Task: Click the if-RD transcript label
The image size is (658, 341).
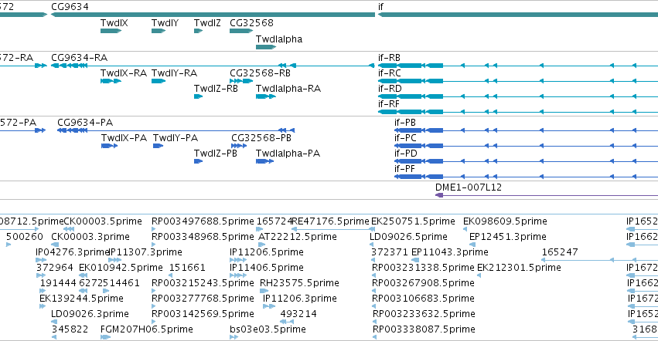Action: 390,89
